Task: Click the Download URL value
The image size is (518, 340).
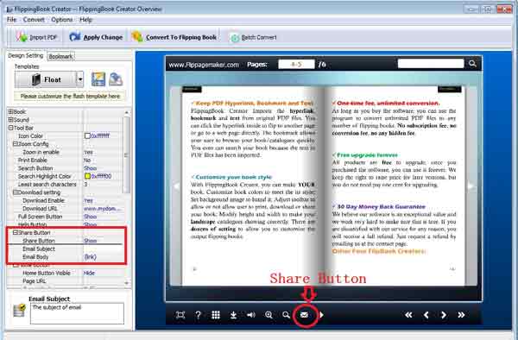Action: tap(103, 209)
